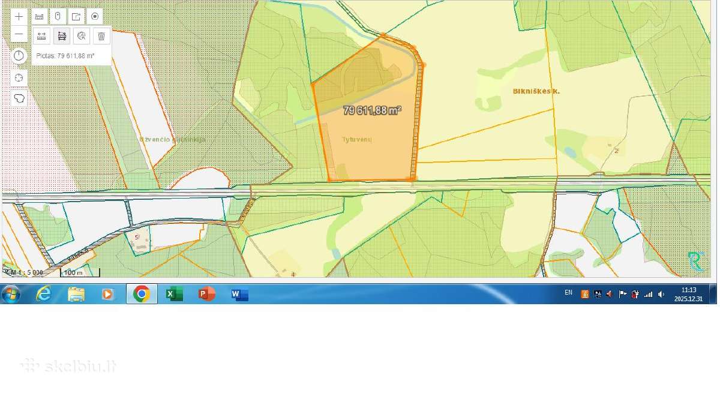
Task: Switch to Google Chrome on taskbar
Action: (142, 294)
